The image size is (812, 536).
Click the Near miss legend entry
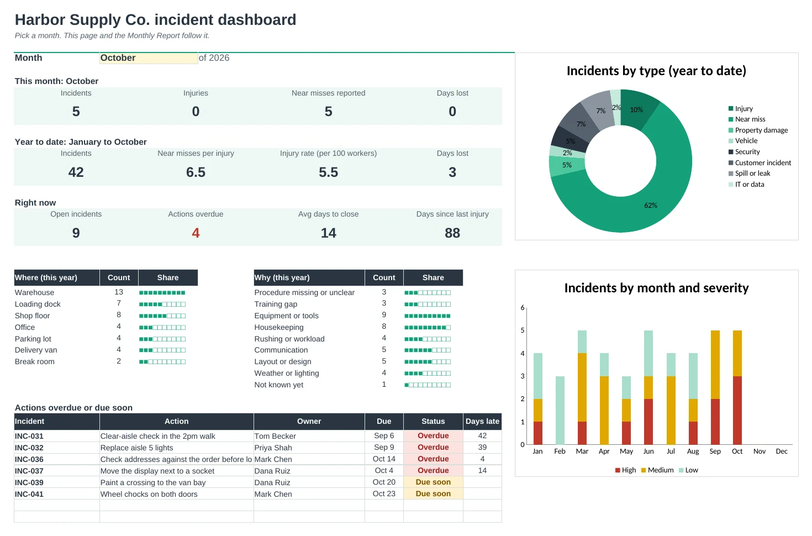(x=747, y=119)
